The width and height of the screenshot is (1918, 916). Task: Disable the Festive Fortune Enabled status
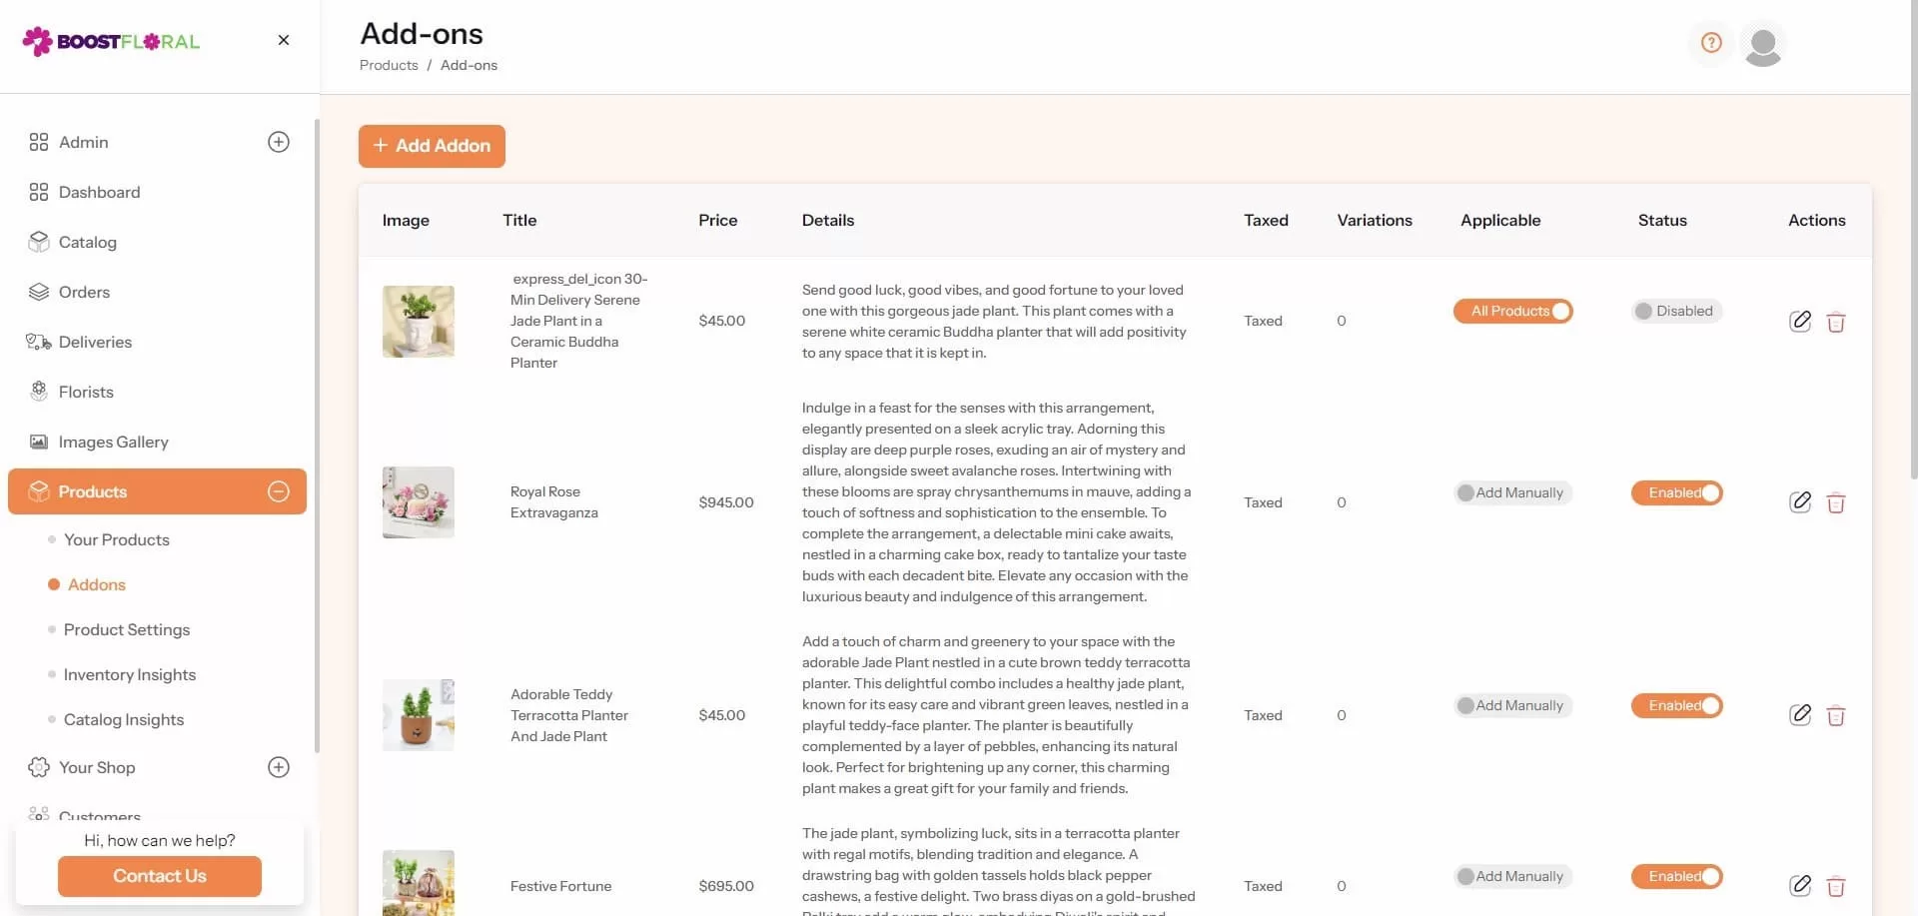pos(1676,876)
